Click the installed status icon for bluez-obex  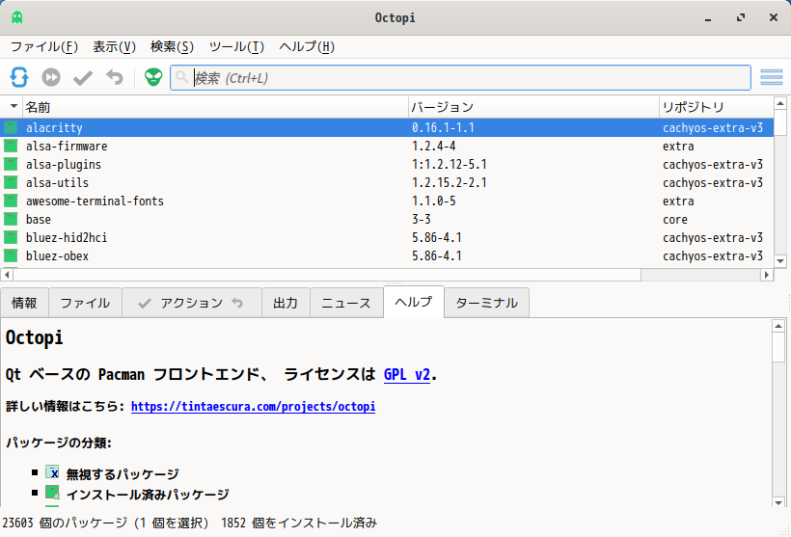11,255
